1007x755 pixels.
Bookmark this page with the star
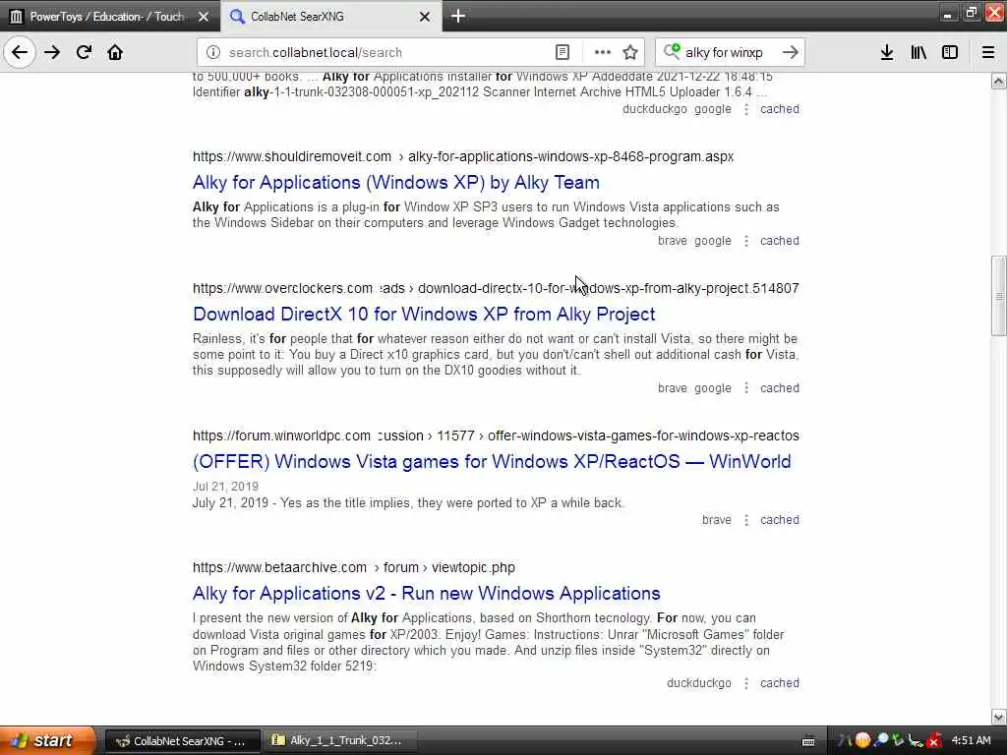(x=630, y=53)
